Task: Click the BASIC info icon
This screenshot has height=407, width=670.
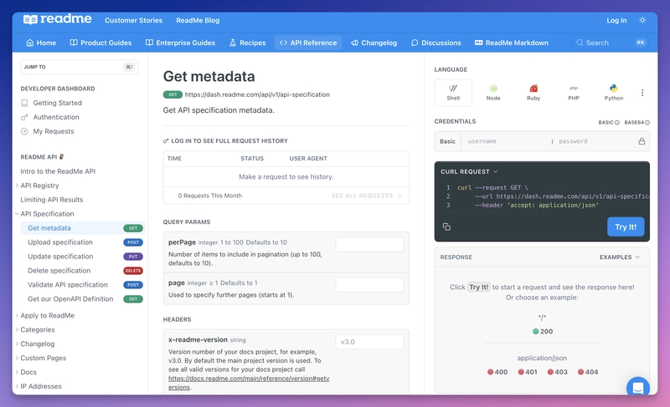Action: (x=617, y=123)
